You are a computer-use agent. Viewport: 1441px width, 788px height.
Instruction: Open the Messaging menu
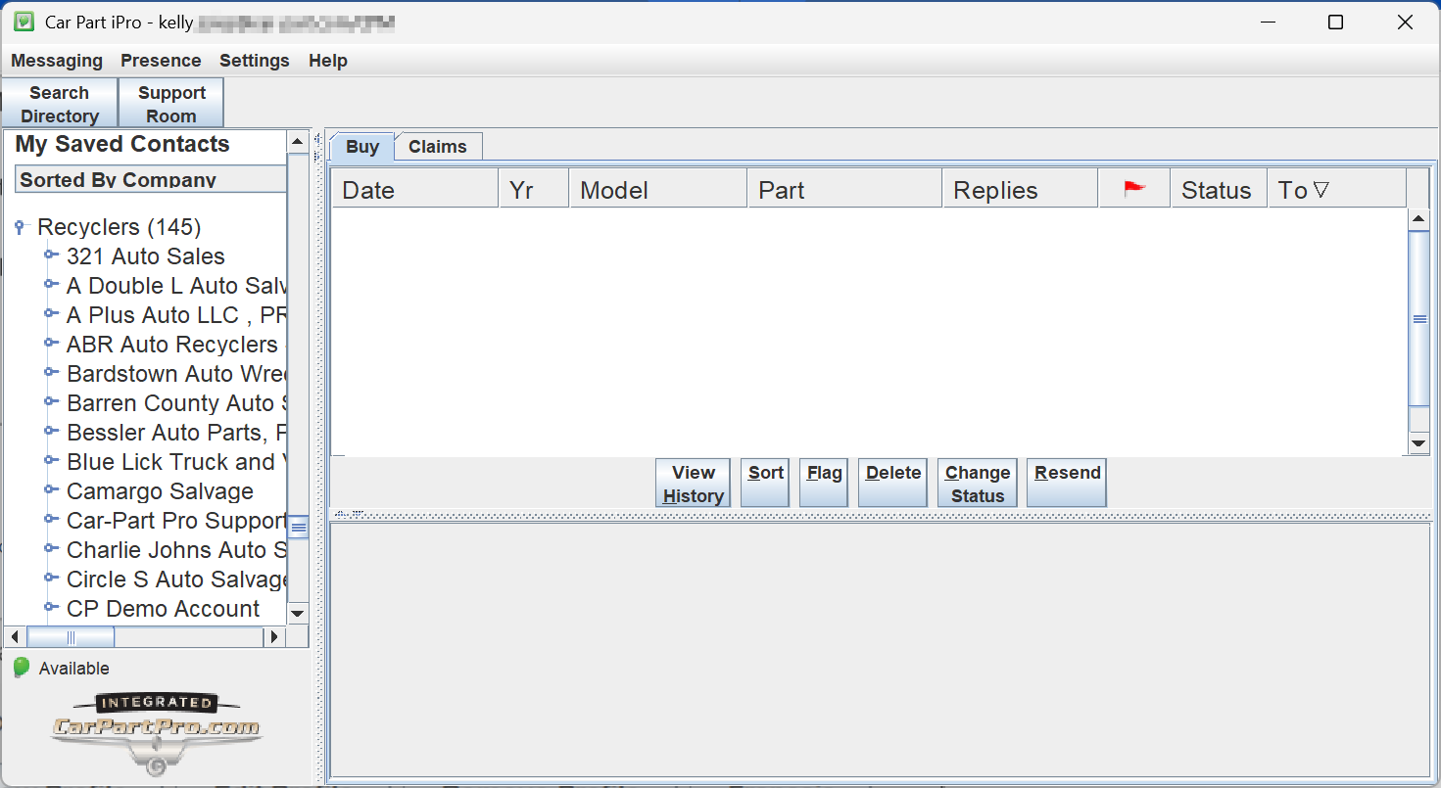pyautogui.click(x=57, y=61)
